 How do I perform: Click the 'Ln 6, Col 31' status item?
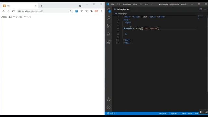[x=164, y=113]
